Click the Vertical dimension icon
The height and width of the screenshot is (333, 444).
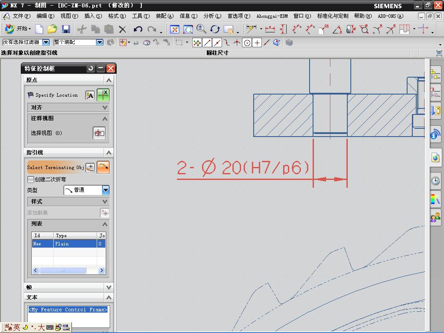(283, 29)
